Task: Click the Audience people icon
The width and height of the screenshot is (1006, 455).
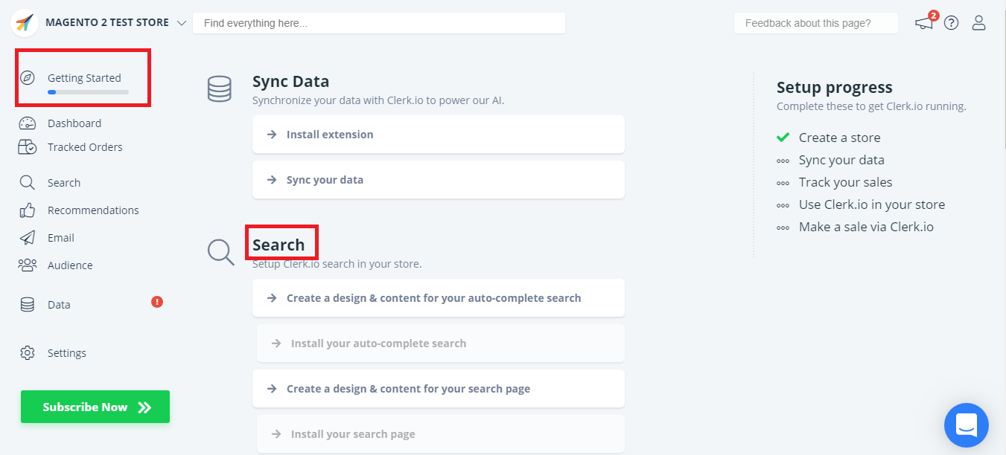Action: (x=28, y=265)
